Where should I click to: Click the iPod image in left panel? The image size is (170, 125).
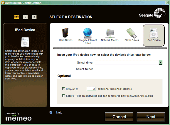[25, 42]
